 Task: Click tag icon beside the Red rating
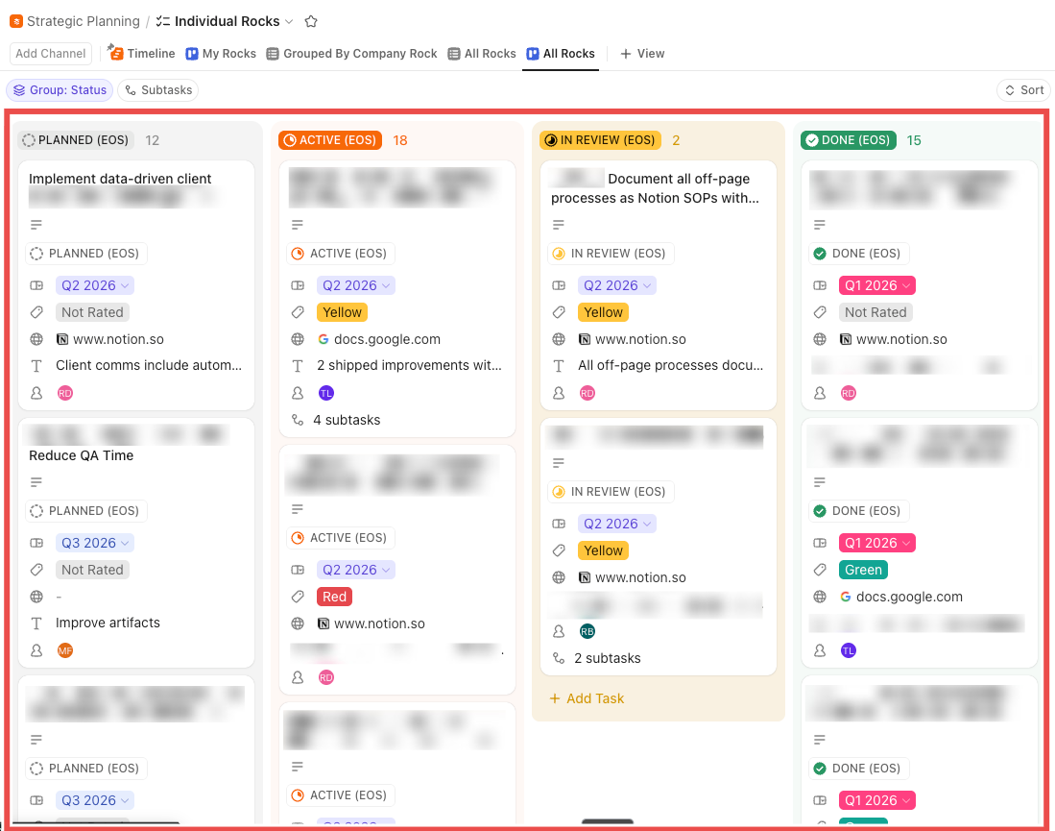click(x=298, y=597)
